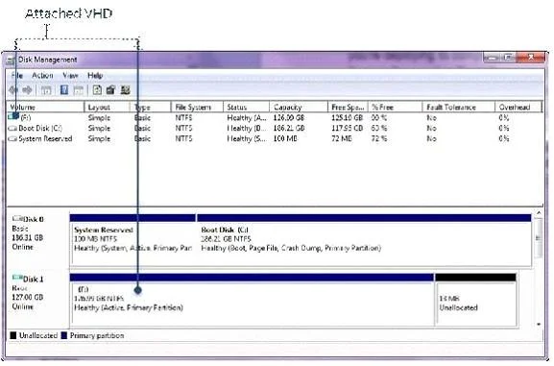Click the disk pane scrollbar down arrow
Image resolution: width=554 pixels, height=366 pixels.
(539, 324)
